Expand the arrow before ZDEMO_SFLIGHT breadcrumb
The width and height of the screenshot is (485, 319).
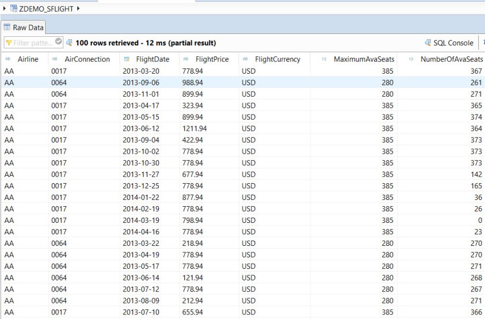click(5, 8)
